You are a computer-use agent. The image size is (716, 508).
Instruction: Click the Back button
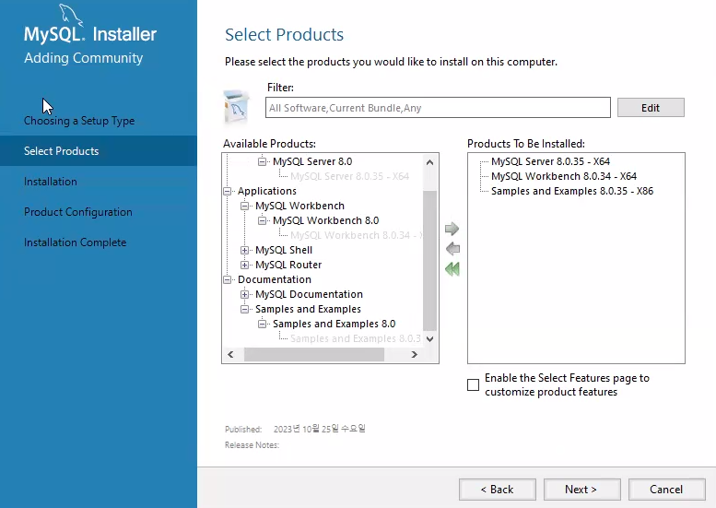(498, 490)
